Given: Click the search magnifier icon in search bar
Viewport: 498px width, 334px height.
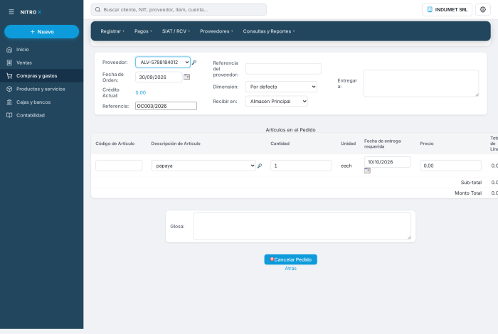Looking at the screenshot, I should (98, 9).
